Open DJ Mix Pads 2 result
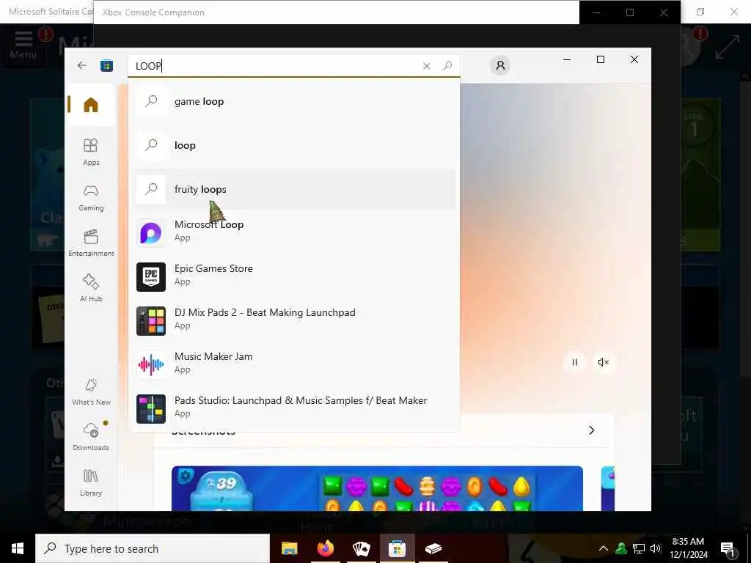 (x=294, y=321)
